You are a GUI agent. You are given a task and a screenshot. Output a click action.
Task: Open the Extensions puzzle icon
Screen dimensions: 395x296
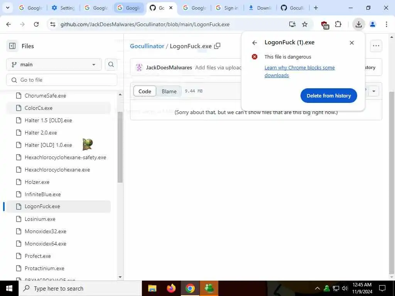pos(338,24)
